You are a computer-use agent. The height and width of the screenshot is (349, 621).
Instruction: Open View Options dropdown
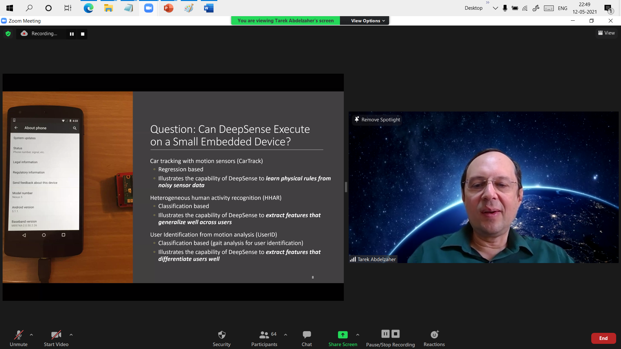tap(368, 21)
